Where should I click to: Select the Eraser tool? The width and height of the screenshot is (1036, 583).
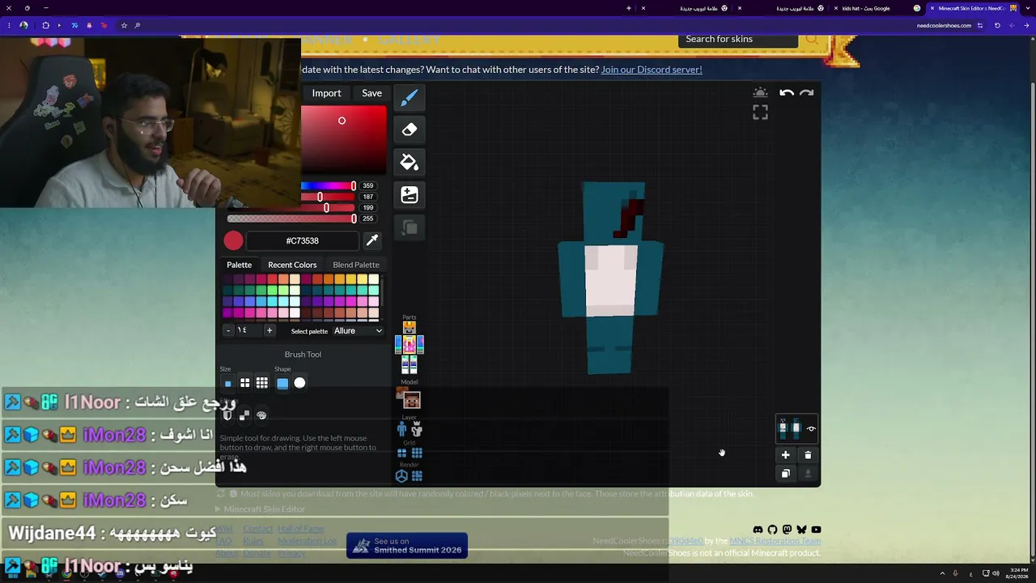tap(410, 130)
